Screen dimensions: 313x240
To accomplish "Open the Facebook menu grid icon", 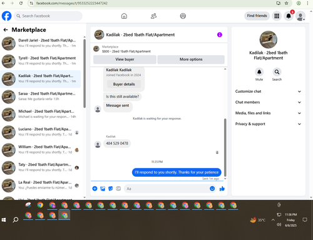I will [x=277, y=16].
